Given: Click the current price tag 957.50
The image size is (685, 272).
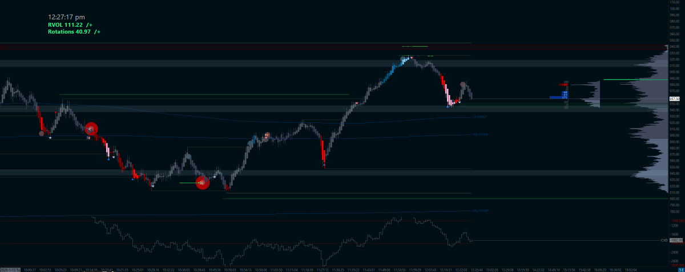Looking at the screenshot, I should [x=674, y=99].
